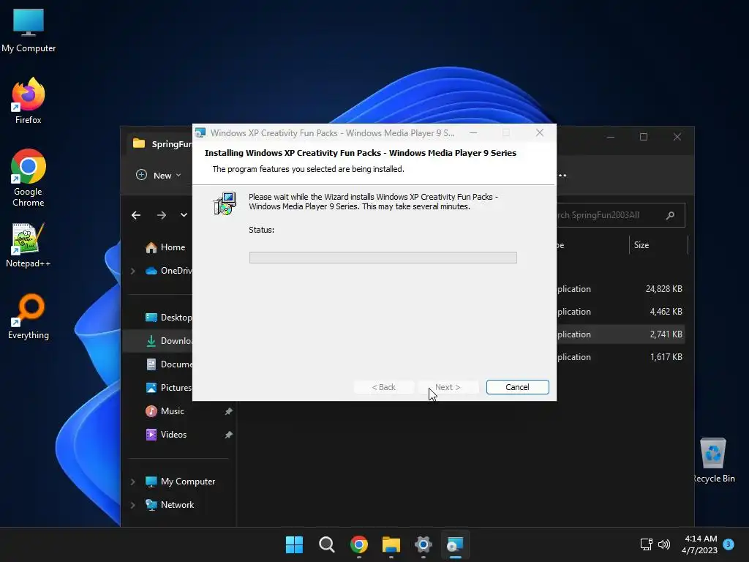749x562 pixels.
Task: Launch Everything search desktop shortcut
Action: point(29,316)
